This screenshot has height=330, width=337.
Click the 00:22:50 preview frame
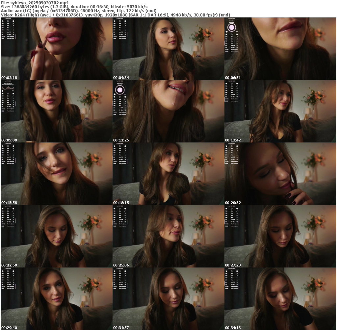tap(56, 236)
